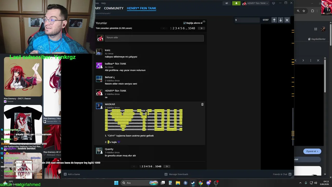Open Behzat ç's profile avatar
The height and width of the screenshot is (187, 332).
(x=99, y=79)
